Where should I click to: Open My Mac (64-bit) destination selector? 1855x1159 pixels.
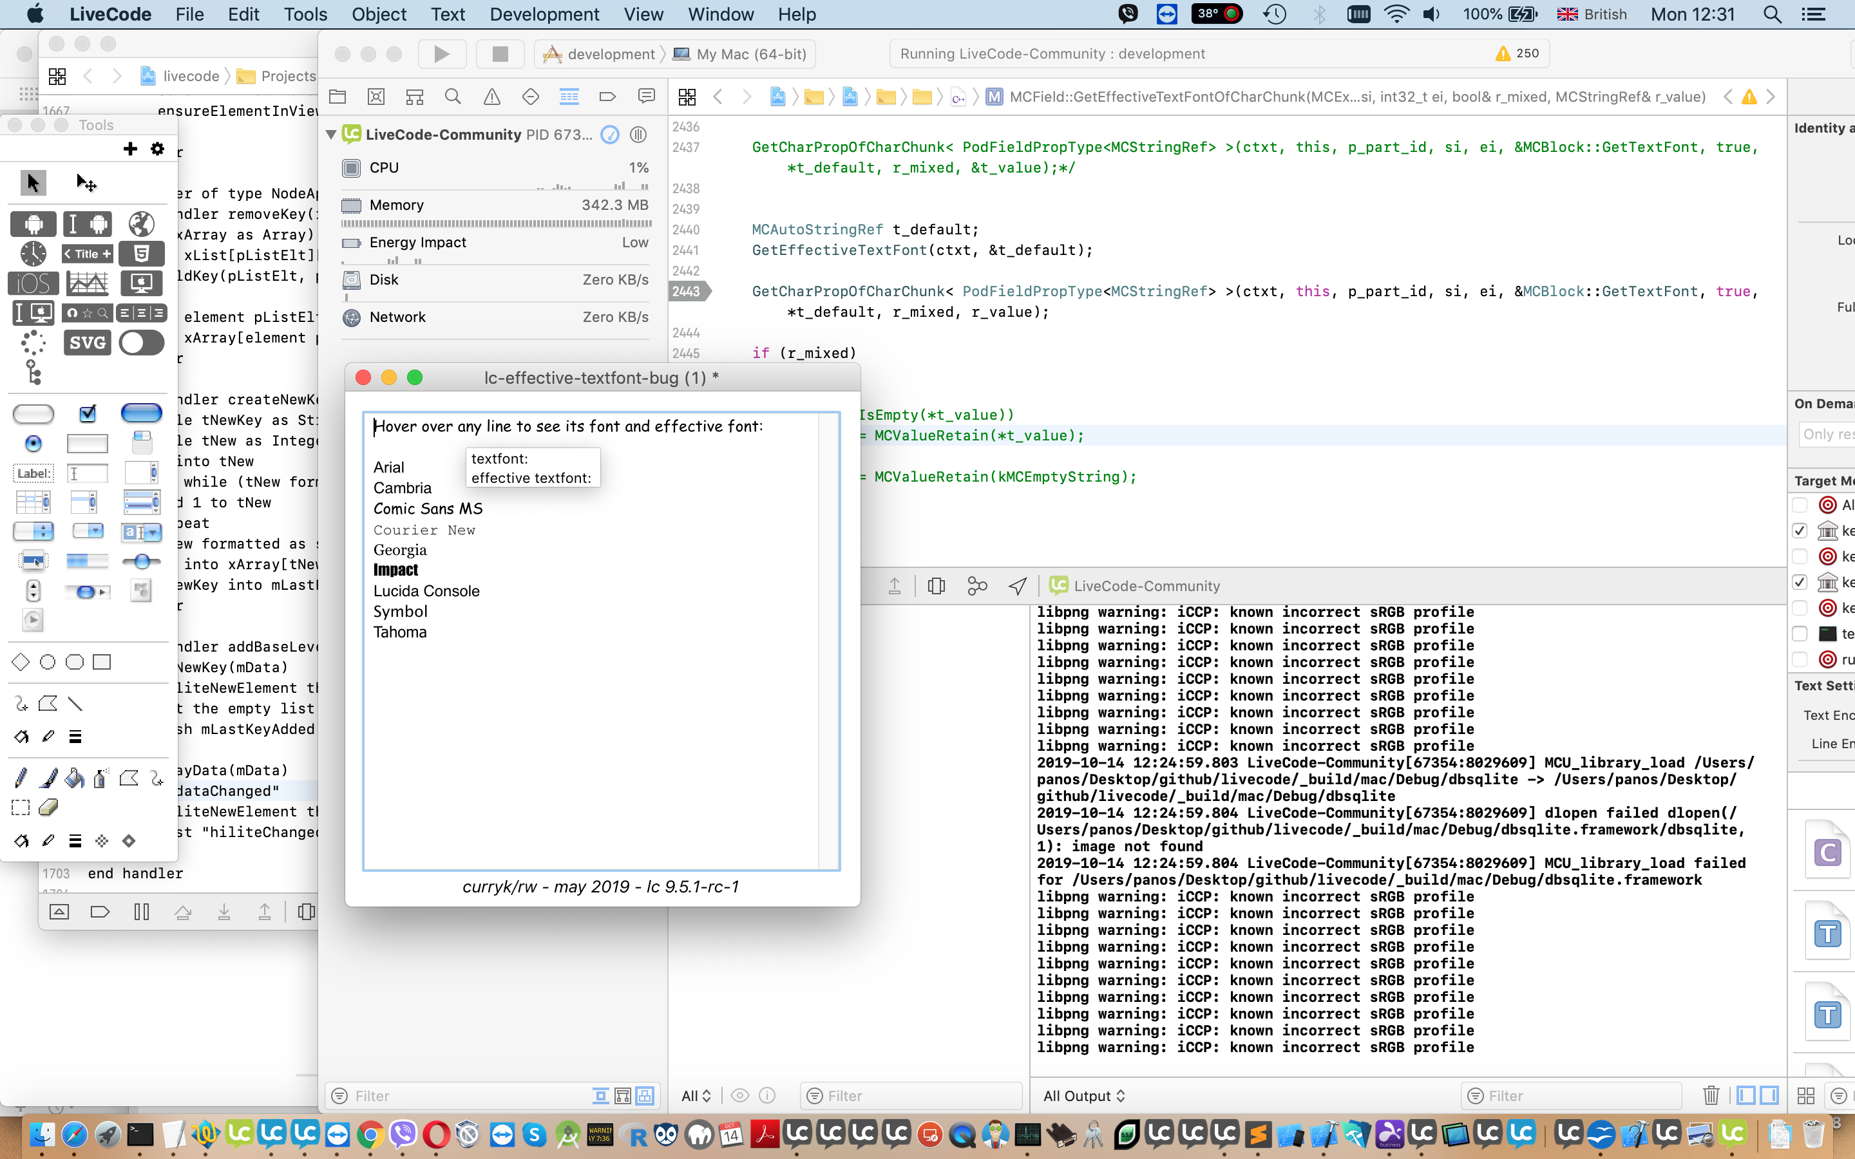click(x=739, y=53)
